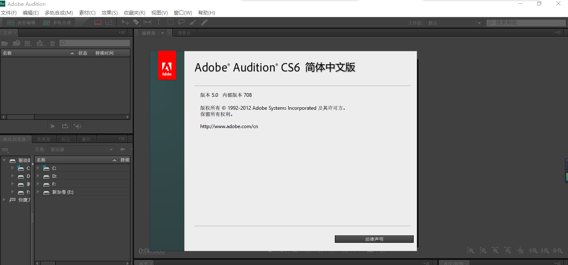Open the 工作区 默认 dropdown
Image resolution: width=568 pixels, height=265 pixels.
coord(454,23)
